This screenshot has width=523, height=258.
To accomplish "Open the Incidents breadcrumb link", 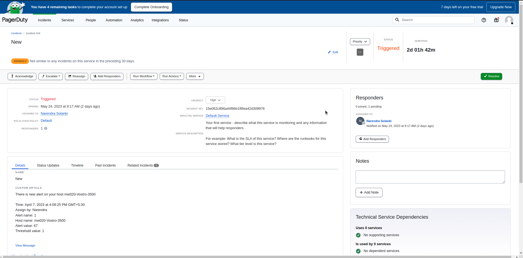I will click(x=16, y=33).
